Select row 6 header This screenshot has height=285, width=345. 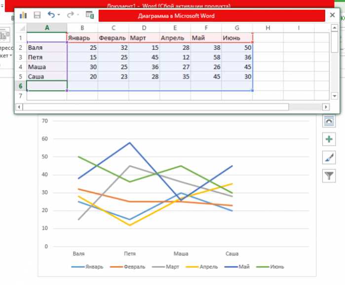[20, 86]
